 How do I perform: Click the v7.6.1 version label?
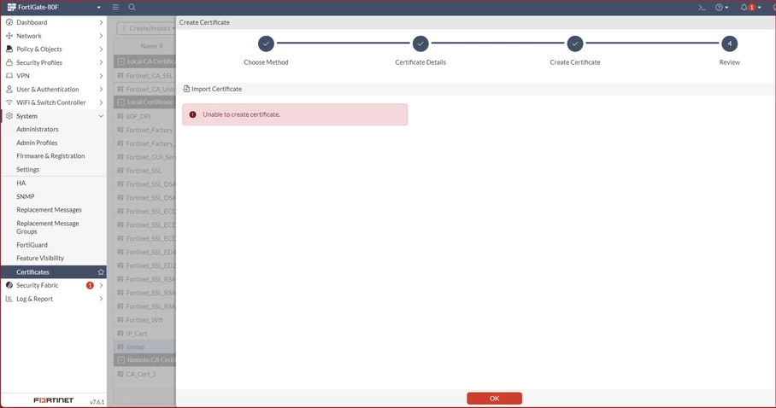coord(97,402)
